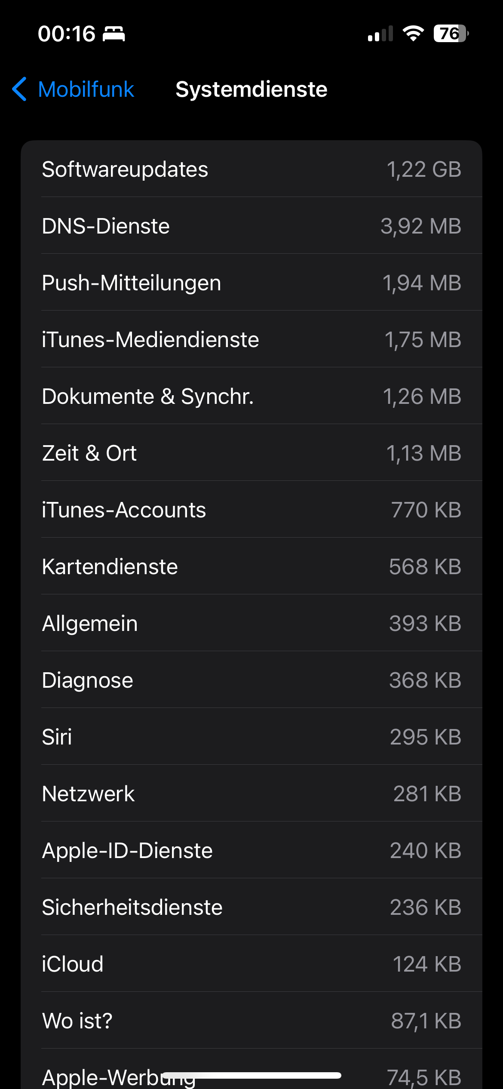Image resolution: width=503 pixels, height=1089 pixels.
Task: Tap the iTunes-Accounts row
Action: coord(252,510)
